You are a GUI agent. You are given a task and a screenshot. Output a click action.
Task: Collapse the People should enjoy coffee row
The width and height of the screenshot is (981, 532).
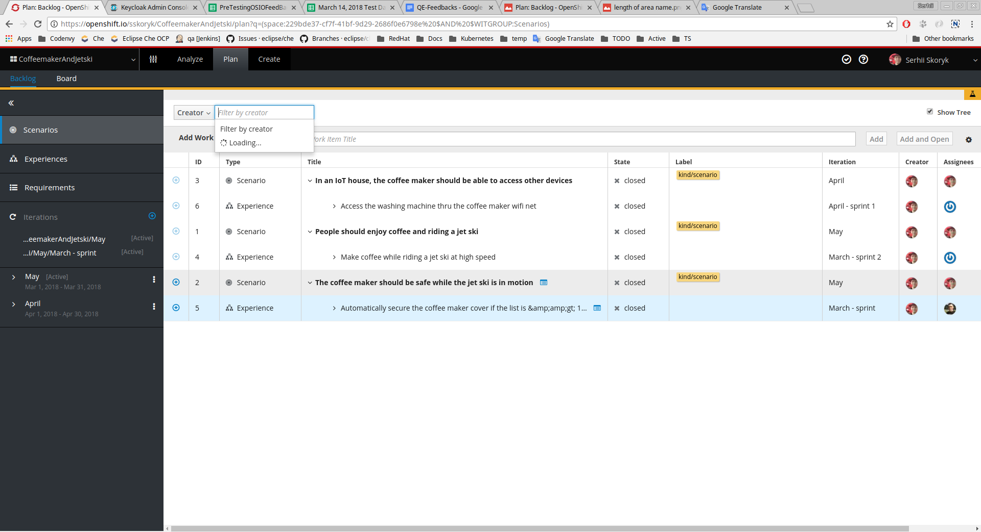(310, 232)
